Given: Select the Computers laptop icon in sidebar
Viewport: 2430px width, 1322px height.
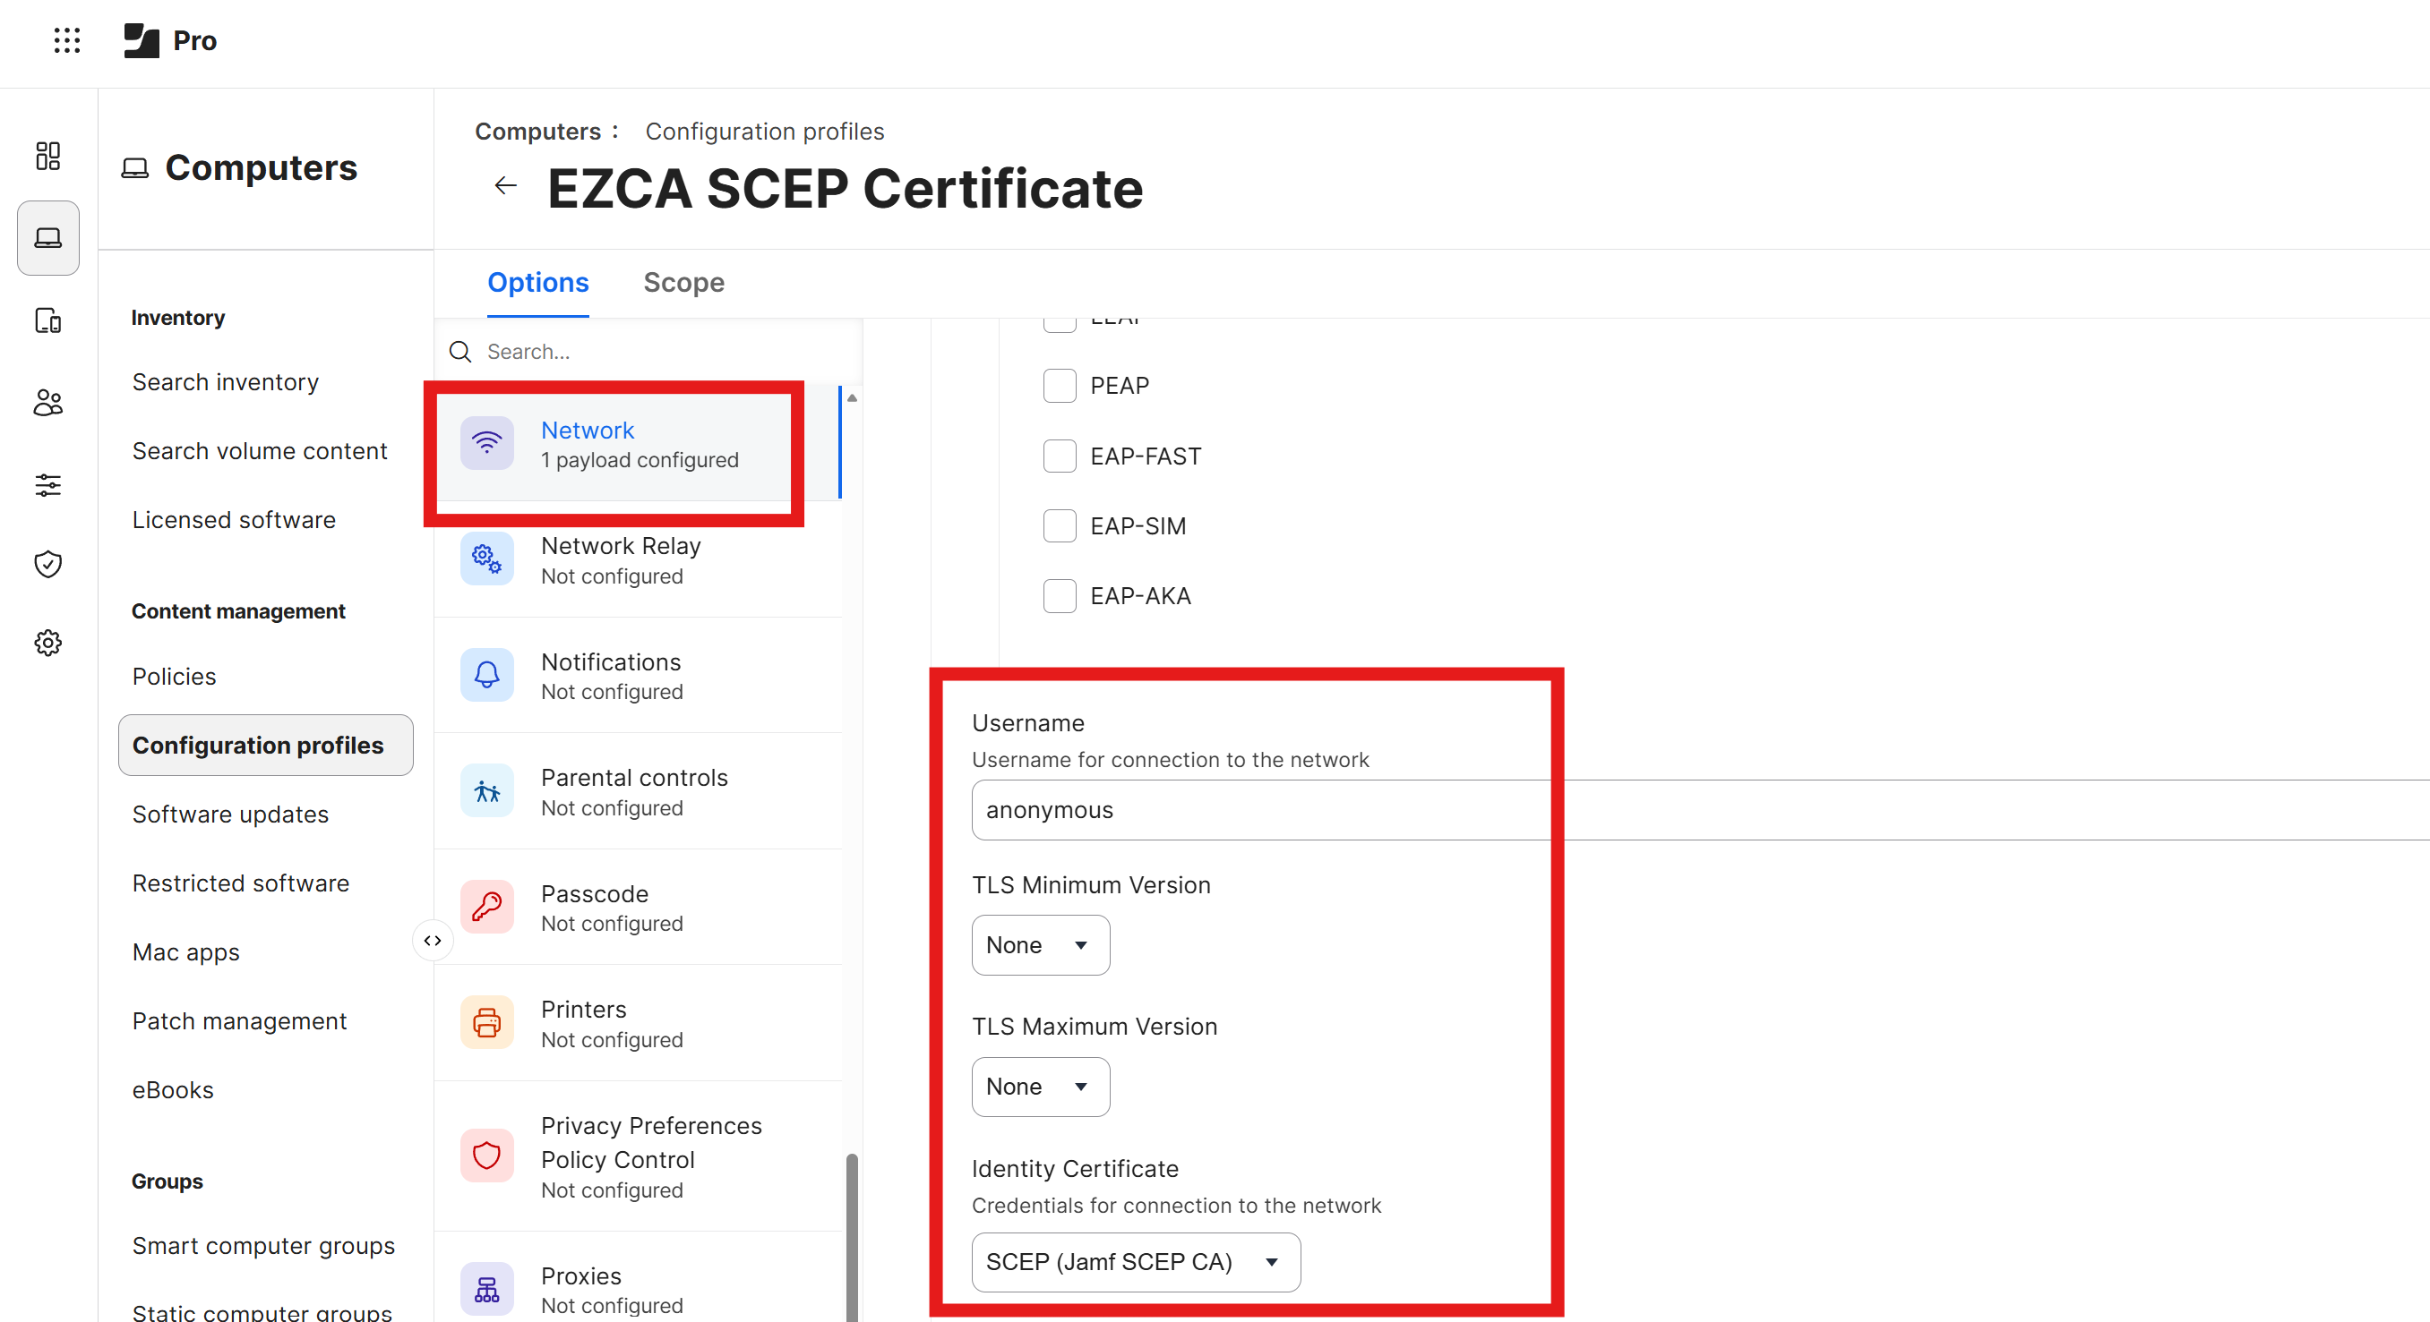Looking at the screenshot, I should pyautogui.click(x=48, y=237).
